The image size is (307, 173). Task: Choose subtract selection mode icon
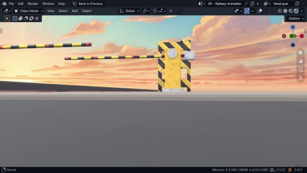pos(26,18)
